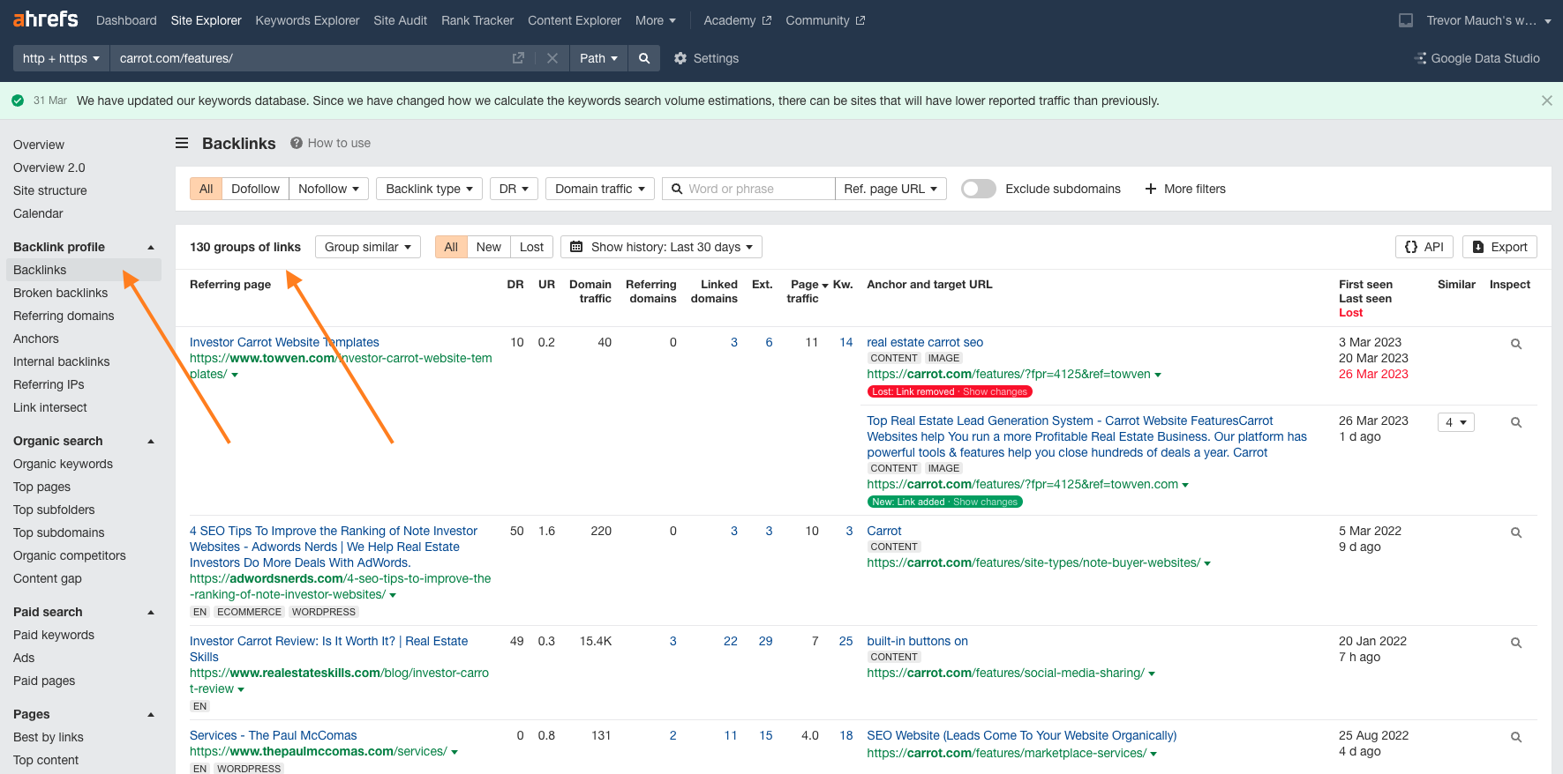
Task: Toggle Exclude subdomains switch
Action: coord(978,189)
